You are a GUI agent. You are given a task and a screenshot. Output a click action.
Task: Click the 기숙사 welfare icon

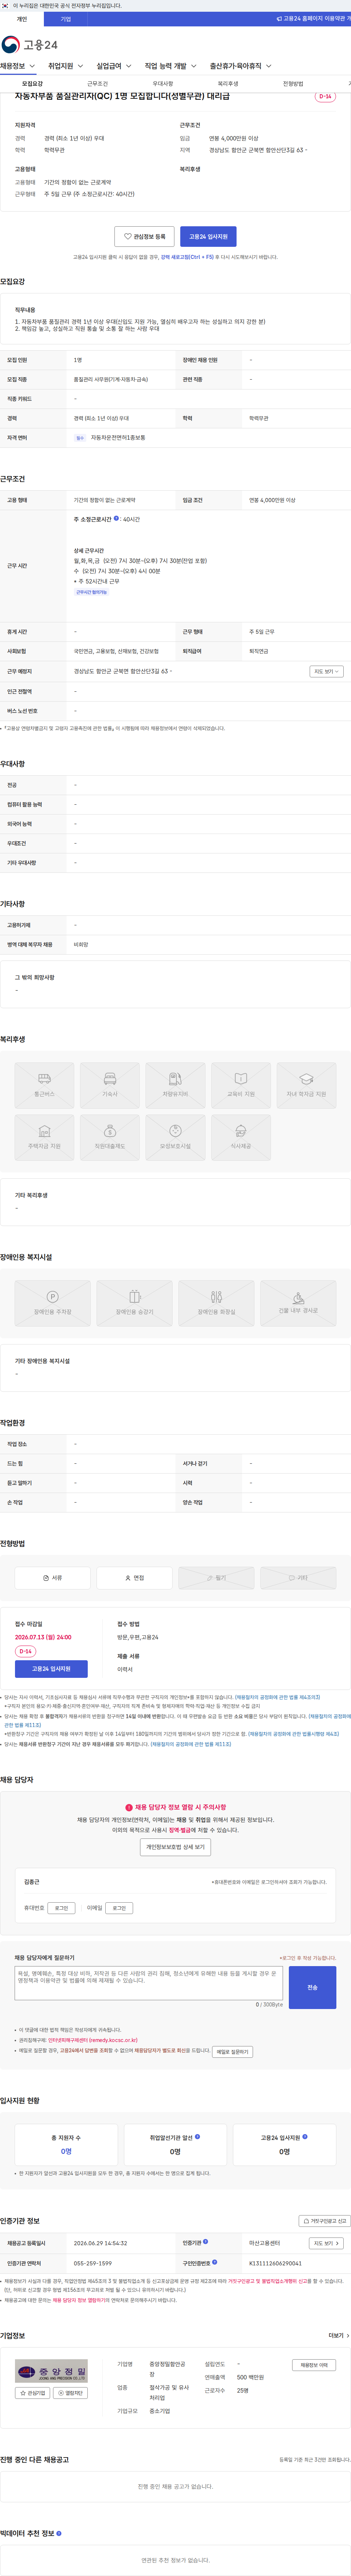pos(110,1085)
